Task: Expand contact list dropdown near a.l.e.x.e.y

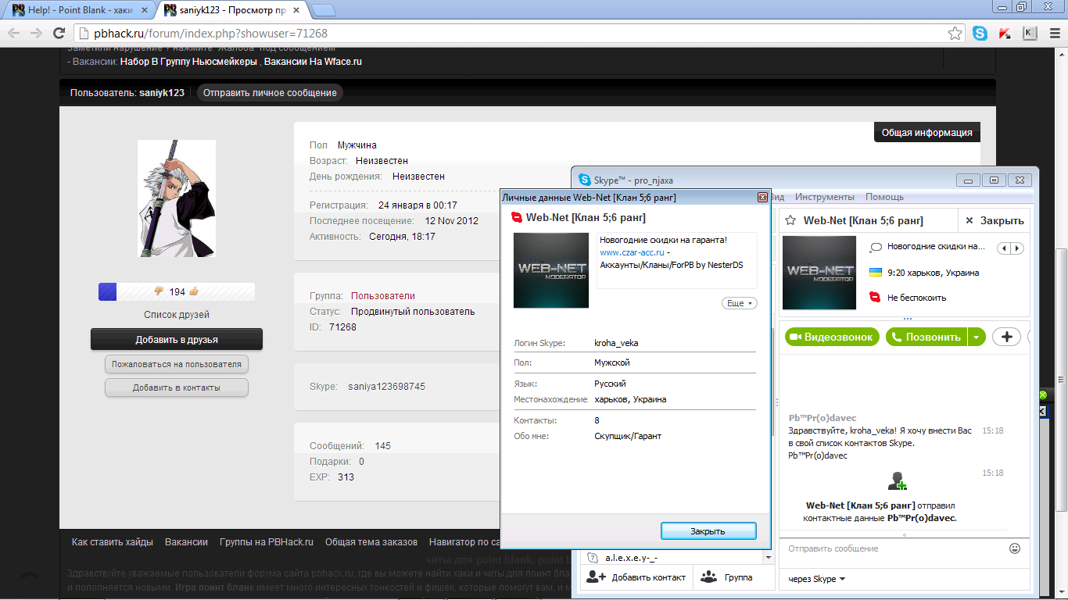Action: click(x=768, y=559)
